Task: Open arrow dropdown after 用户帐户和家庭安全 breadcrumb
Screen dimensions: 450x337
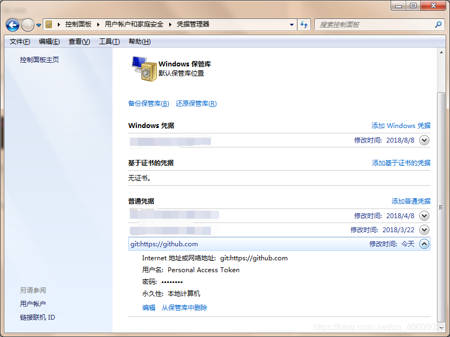Action: 170,25
